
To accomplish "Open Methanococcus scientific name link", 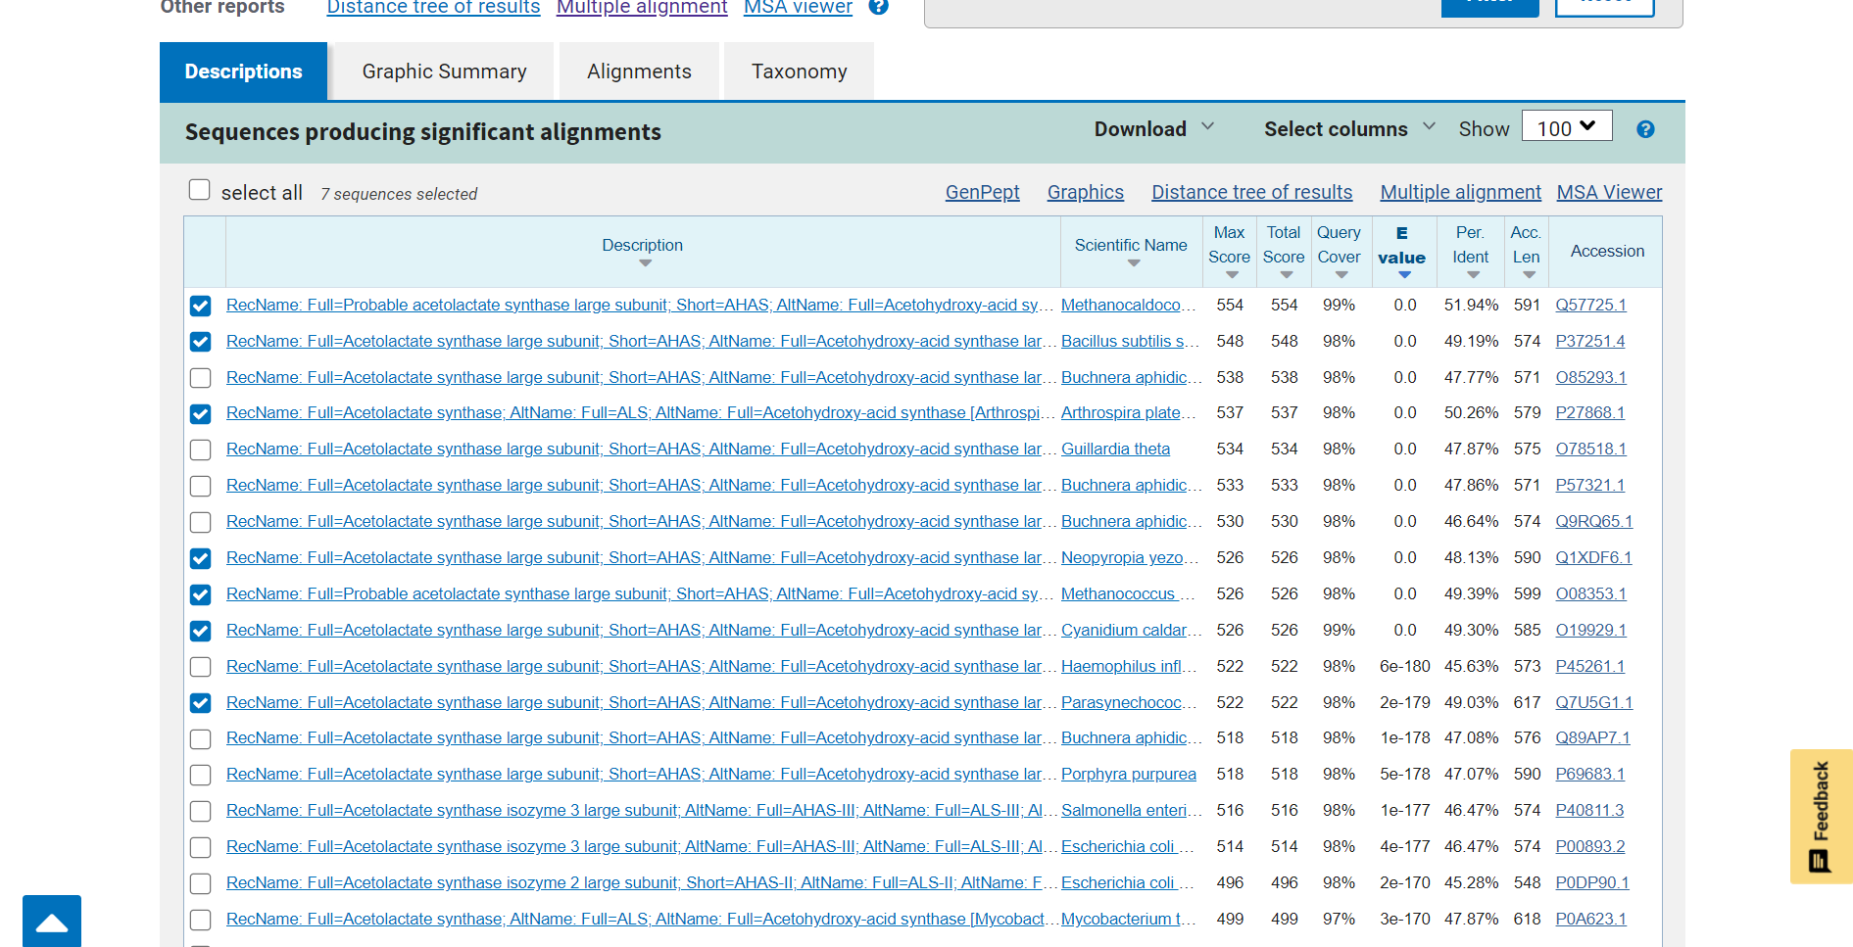I will click(1128, 594).
